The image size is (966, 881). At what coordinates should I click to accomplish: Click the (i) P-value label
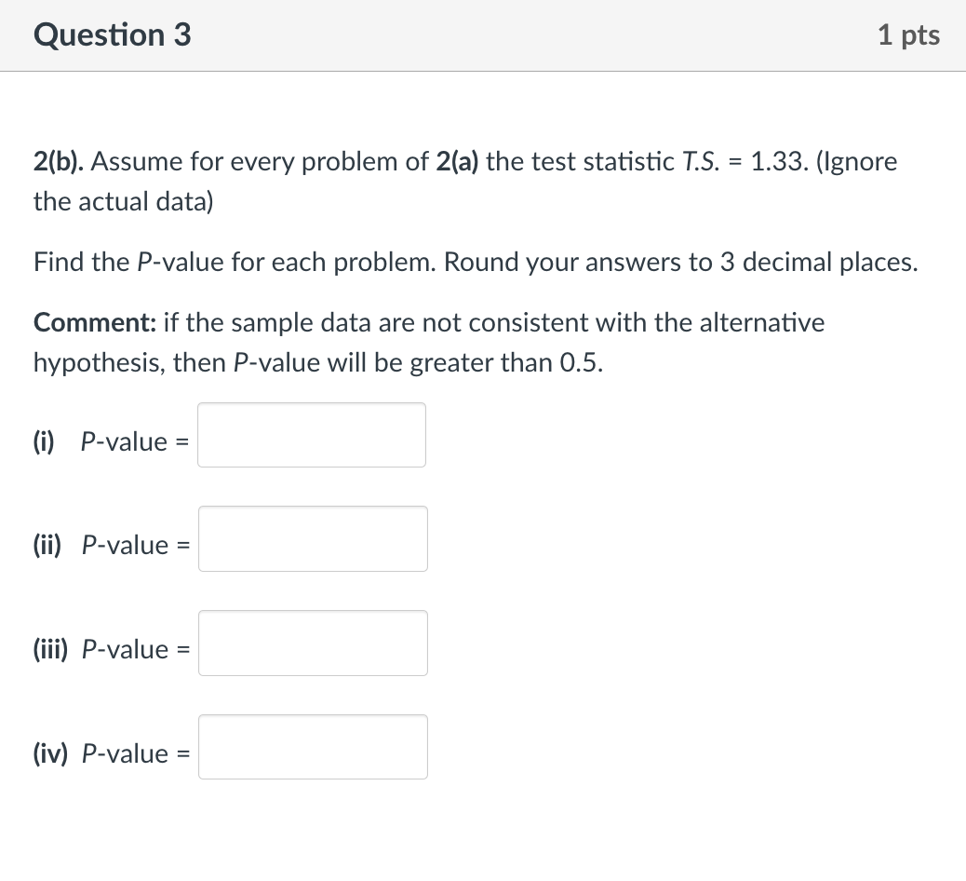[x=110, y=441]
